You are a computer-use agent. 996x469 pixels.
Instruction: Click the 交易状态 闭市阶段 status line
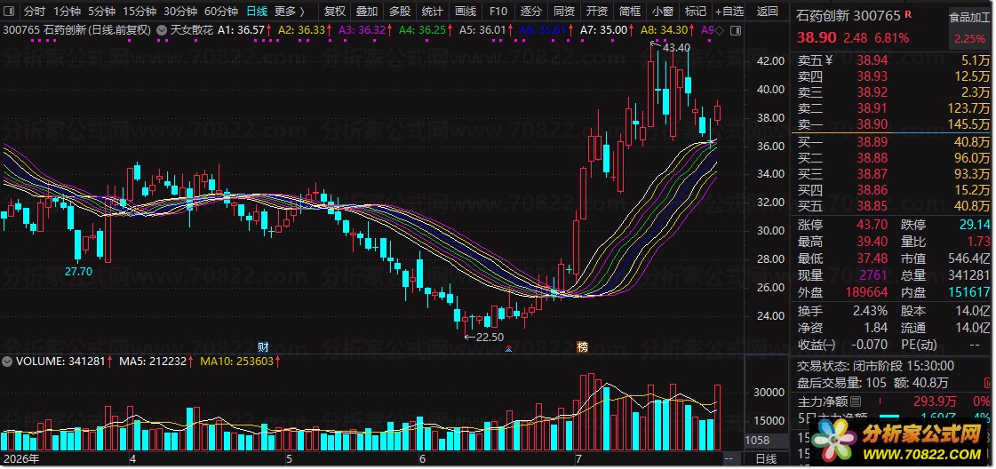coord(874,366)
